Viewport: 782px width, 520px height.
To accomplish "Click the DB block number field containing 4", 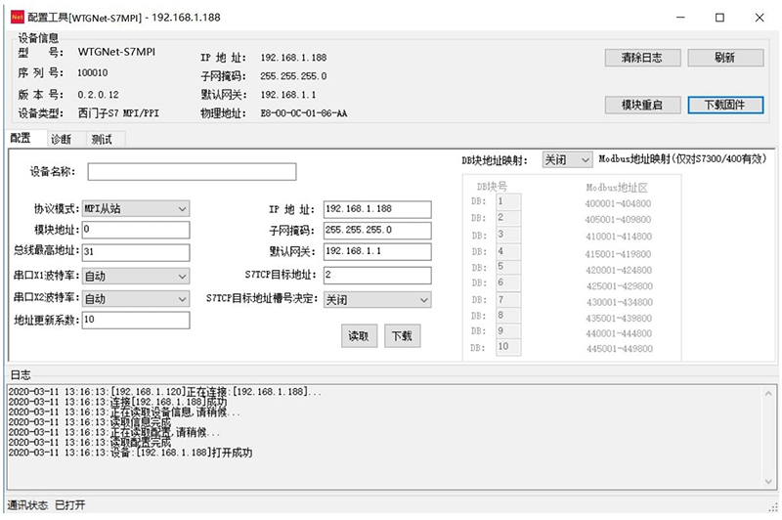I will [508, 251].
